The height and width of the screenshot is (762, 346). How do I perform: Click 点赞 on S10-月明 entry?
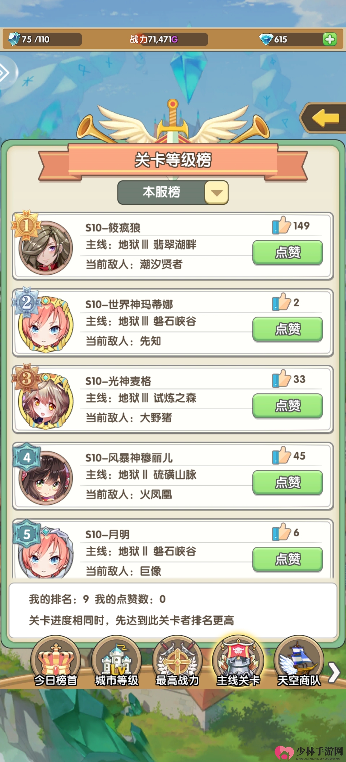click(287, 559)
